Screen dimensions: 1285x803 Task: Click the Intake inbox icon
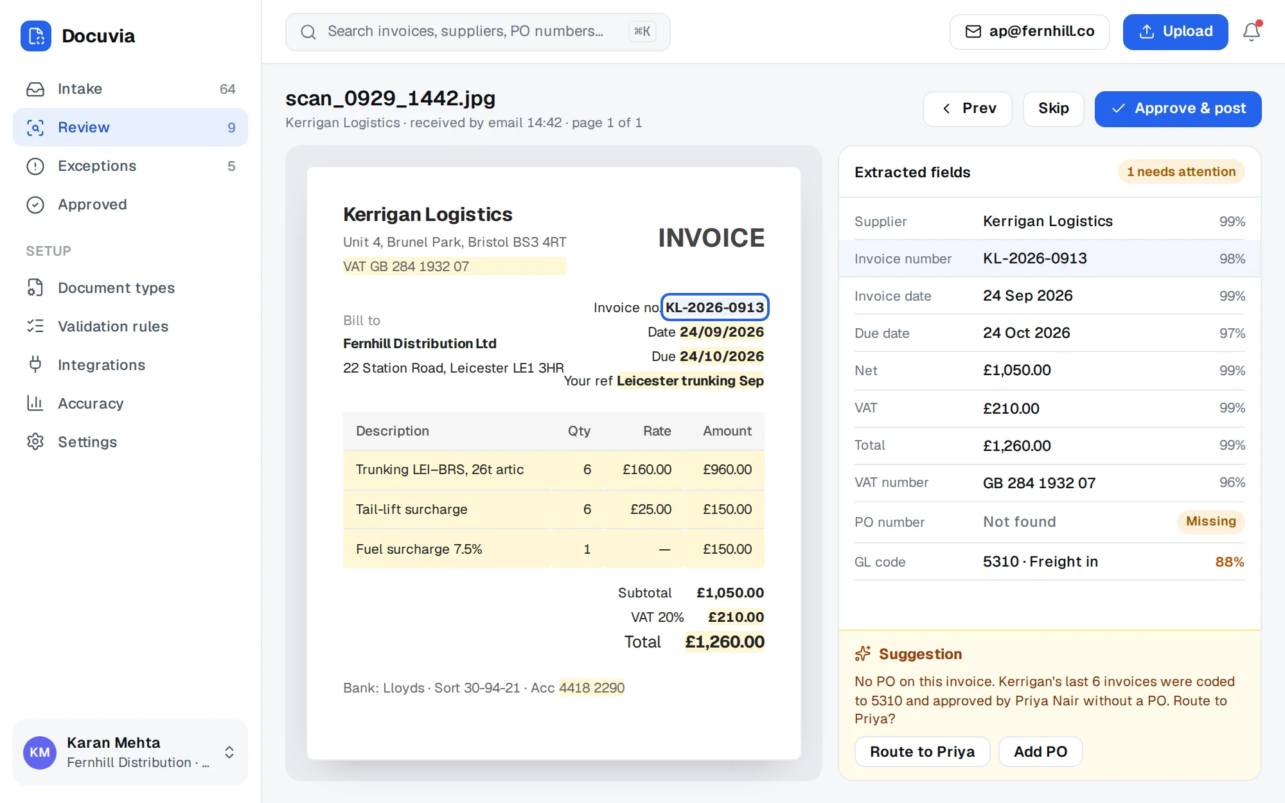35,89
